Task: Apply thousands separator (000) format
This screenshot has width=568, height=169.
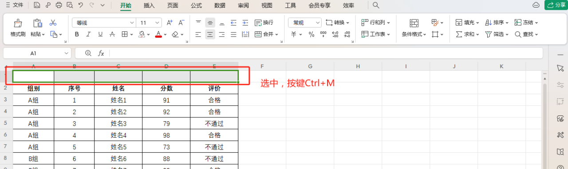Action: (323, 35)
